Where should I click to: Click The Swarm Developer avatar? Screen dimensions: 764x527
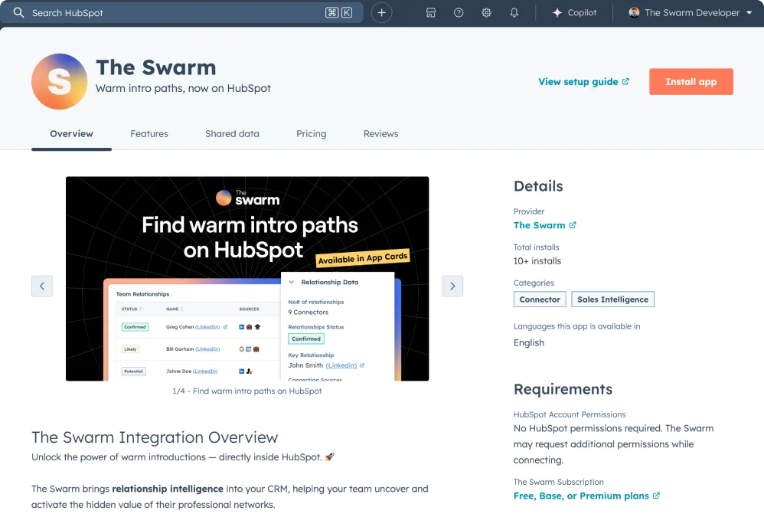coord(634,13)
